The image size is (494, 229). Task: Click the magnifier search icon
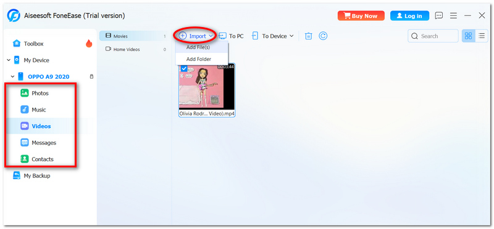(414, 36)
